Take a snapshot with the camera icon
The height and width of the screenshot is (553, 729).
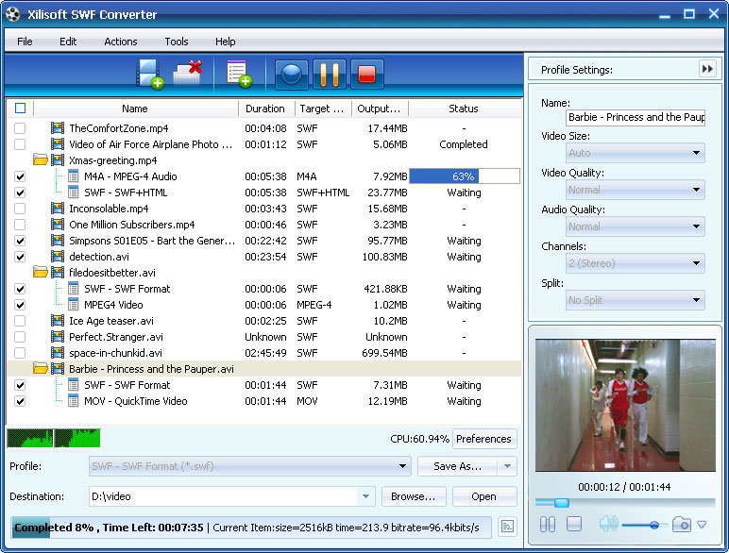[x=681, y=525]
